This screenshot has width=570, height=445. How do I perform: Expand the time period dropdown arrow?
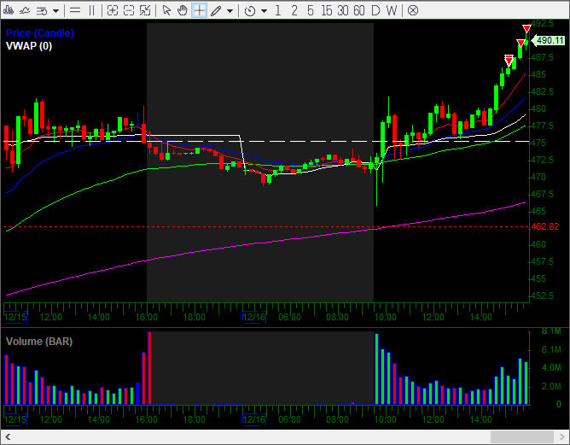tap(265, 11)
